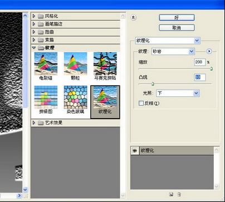Click filter list scrollbar up arrow

pyautogui.click(x=123, y=16)
